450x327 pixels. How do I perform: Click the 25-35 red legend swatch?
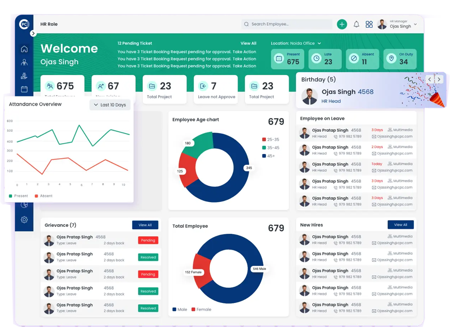coord(264,139)
